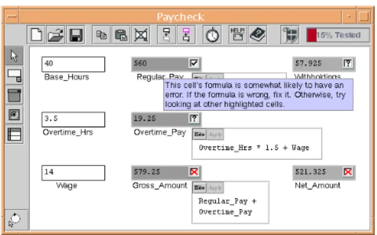Viewport: 377px width, 235px height.
Task: Select the Overtime_Pay cell value 19.25
Action: (x=145, y=118)
